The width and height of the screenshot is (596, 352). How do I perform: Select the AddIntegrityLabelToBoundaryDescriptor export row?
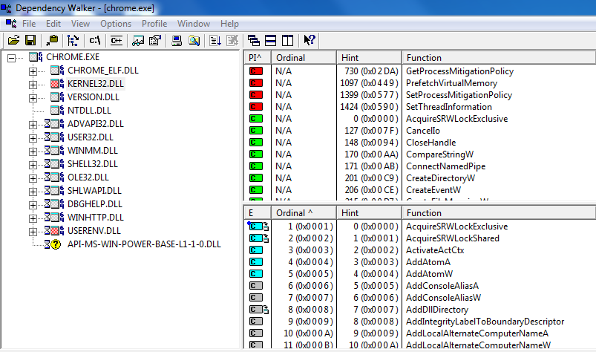(x=419, y=322)
